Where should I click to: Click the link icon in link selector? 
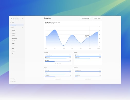[x=81, y=18]
